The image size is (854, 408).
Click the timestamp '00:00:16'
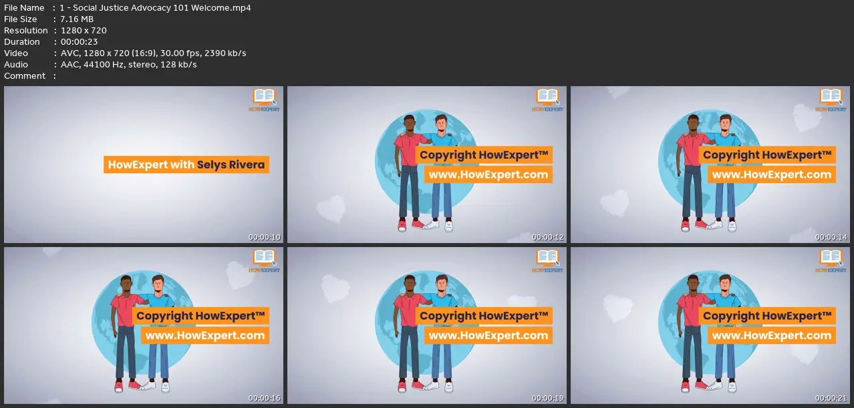265,399
